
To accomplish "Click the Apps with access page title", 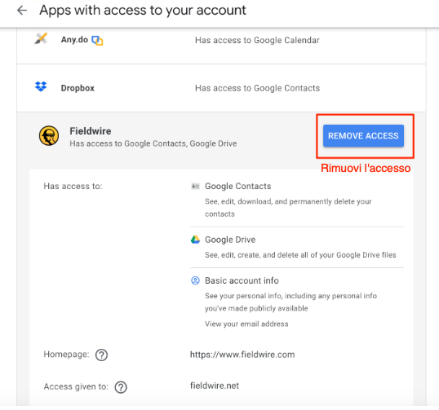I will tap(143, 11).
